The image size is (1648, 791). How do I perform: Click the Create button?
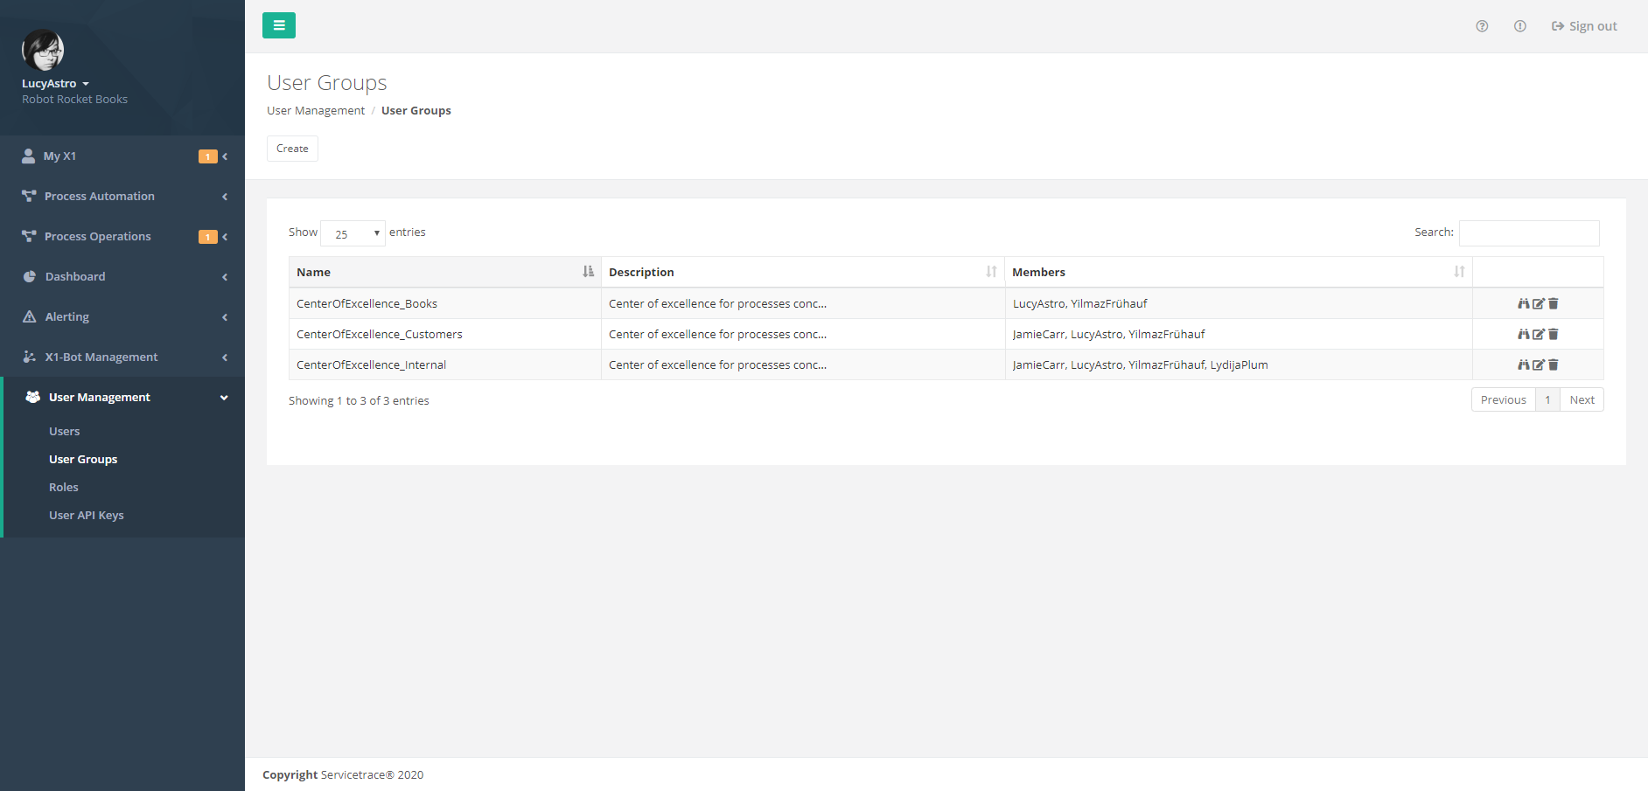click(292, 149)
